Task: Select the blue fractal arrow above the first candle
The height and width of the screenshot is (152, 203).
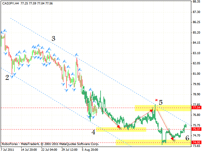Action: pyautogui.click(x=4, y=31)
